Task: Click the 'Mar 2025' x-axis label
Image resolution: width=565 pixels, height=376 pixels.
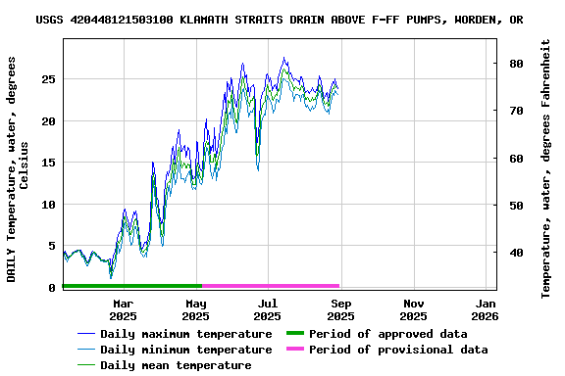Action: (x=124, y=309)
